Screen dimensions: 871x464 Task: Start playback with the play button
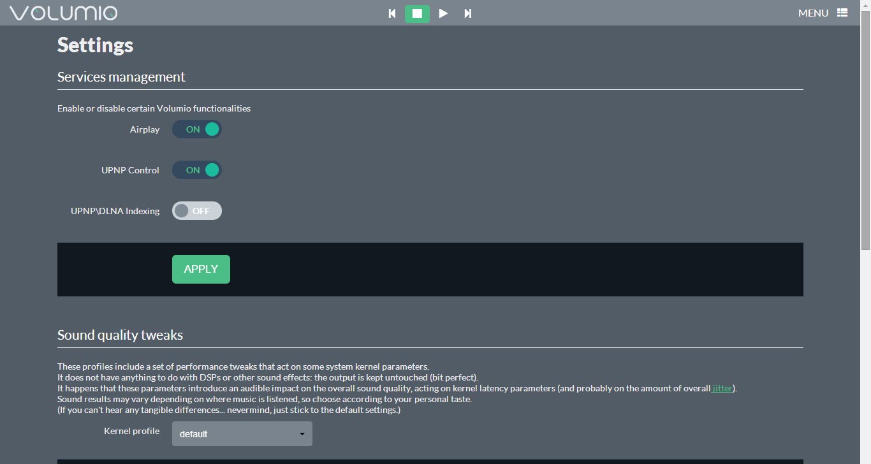point(443,13)
